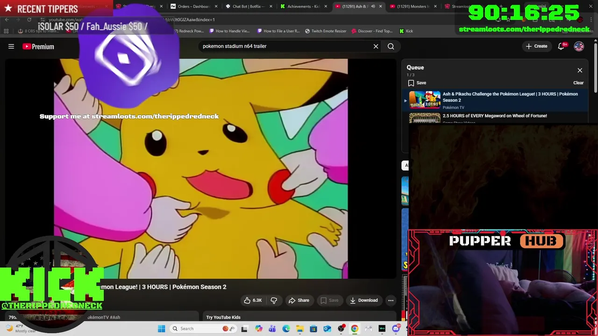Launch Copilot from the taskbar

[x=258, y=329]
